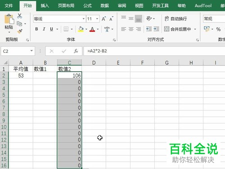Toggle italic formatting
This screenshot has width=225, height=169.
44,29
